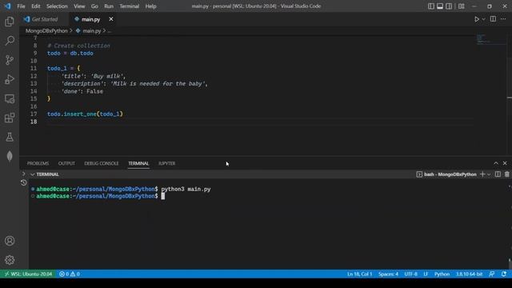Open the Explorer view in activity bar

pos(10,22)
